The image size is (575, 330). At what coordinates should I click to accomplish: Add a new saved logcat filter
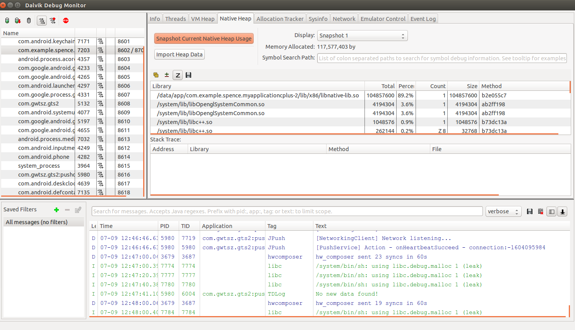[56, 210]
